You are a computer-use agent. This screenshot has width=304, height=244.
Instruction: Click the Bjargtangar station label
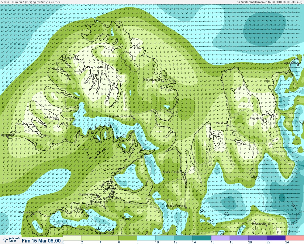point(8,135)
